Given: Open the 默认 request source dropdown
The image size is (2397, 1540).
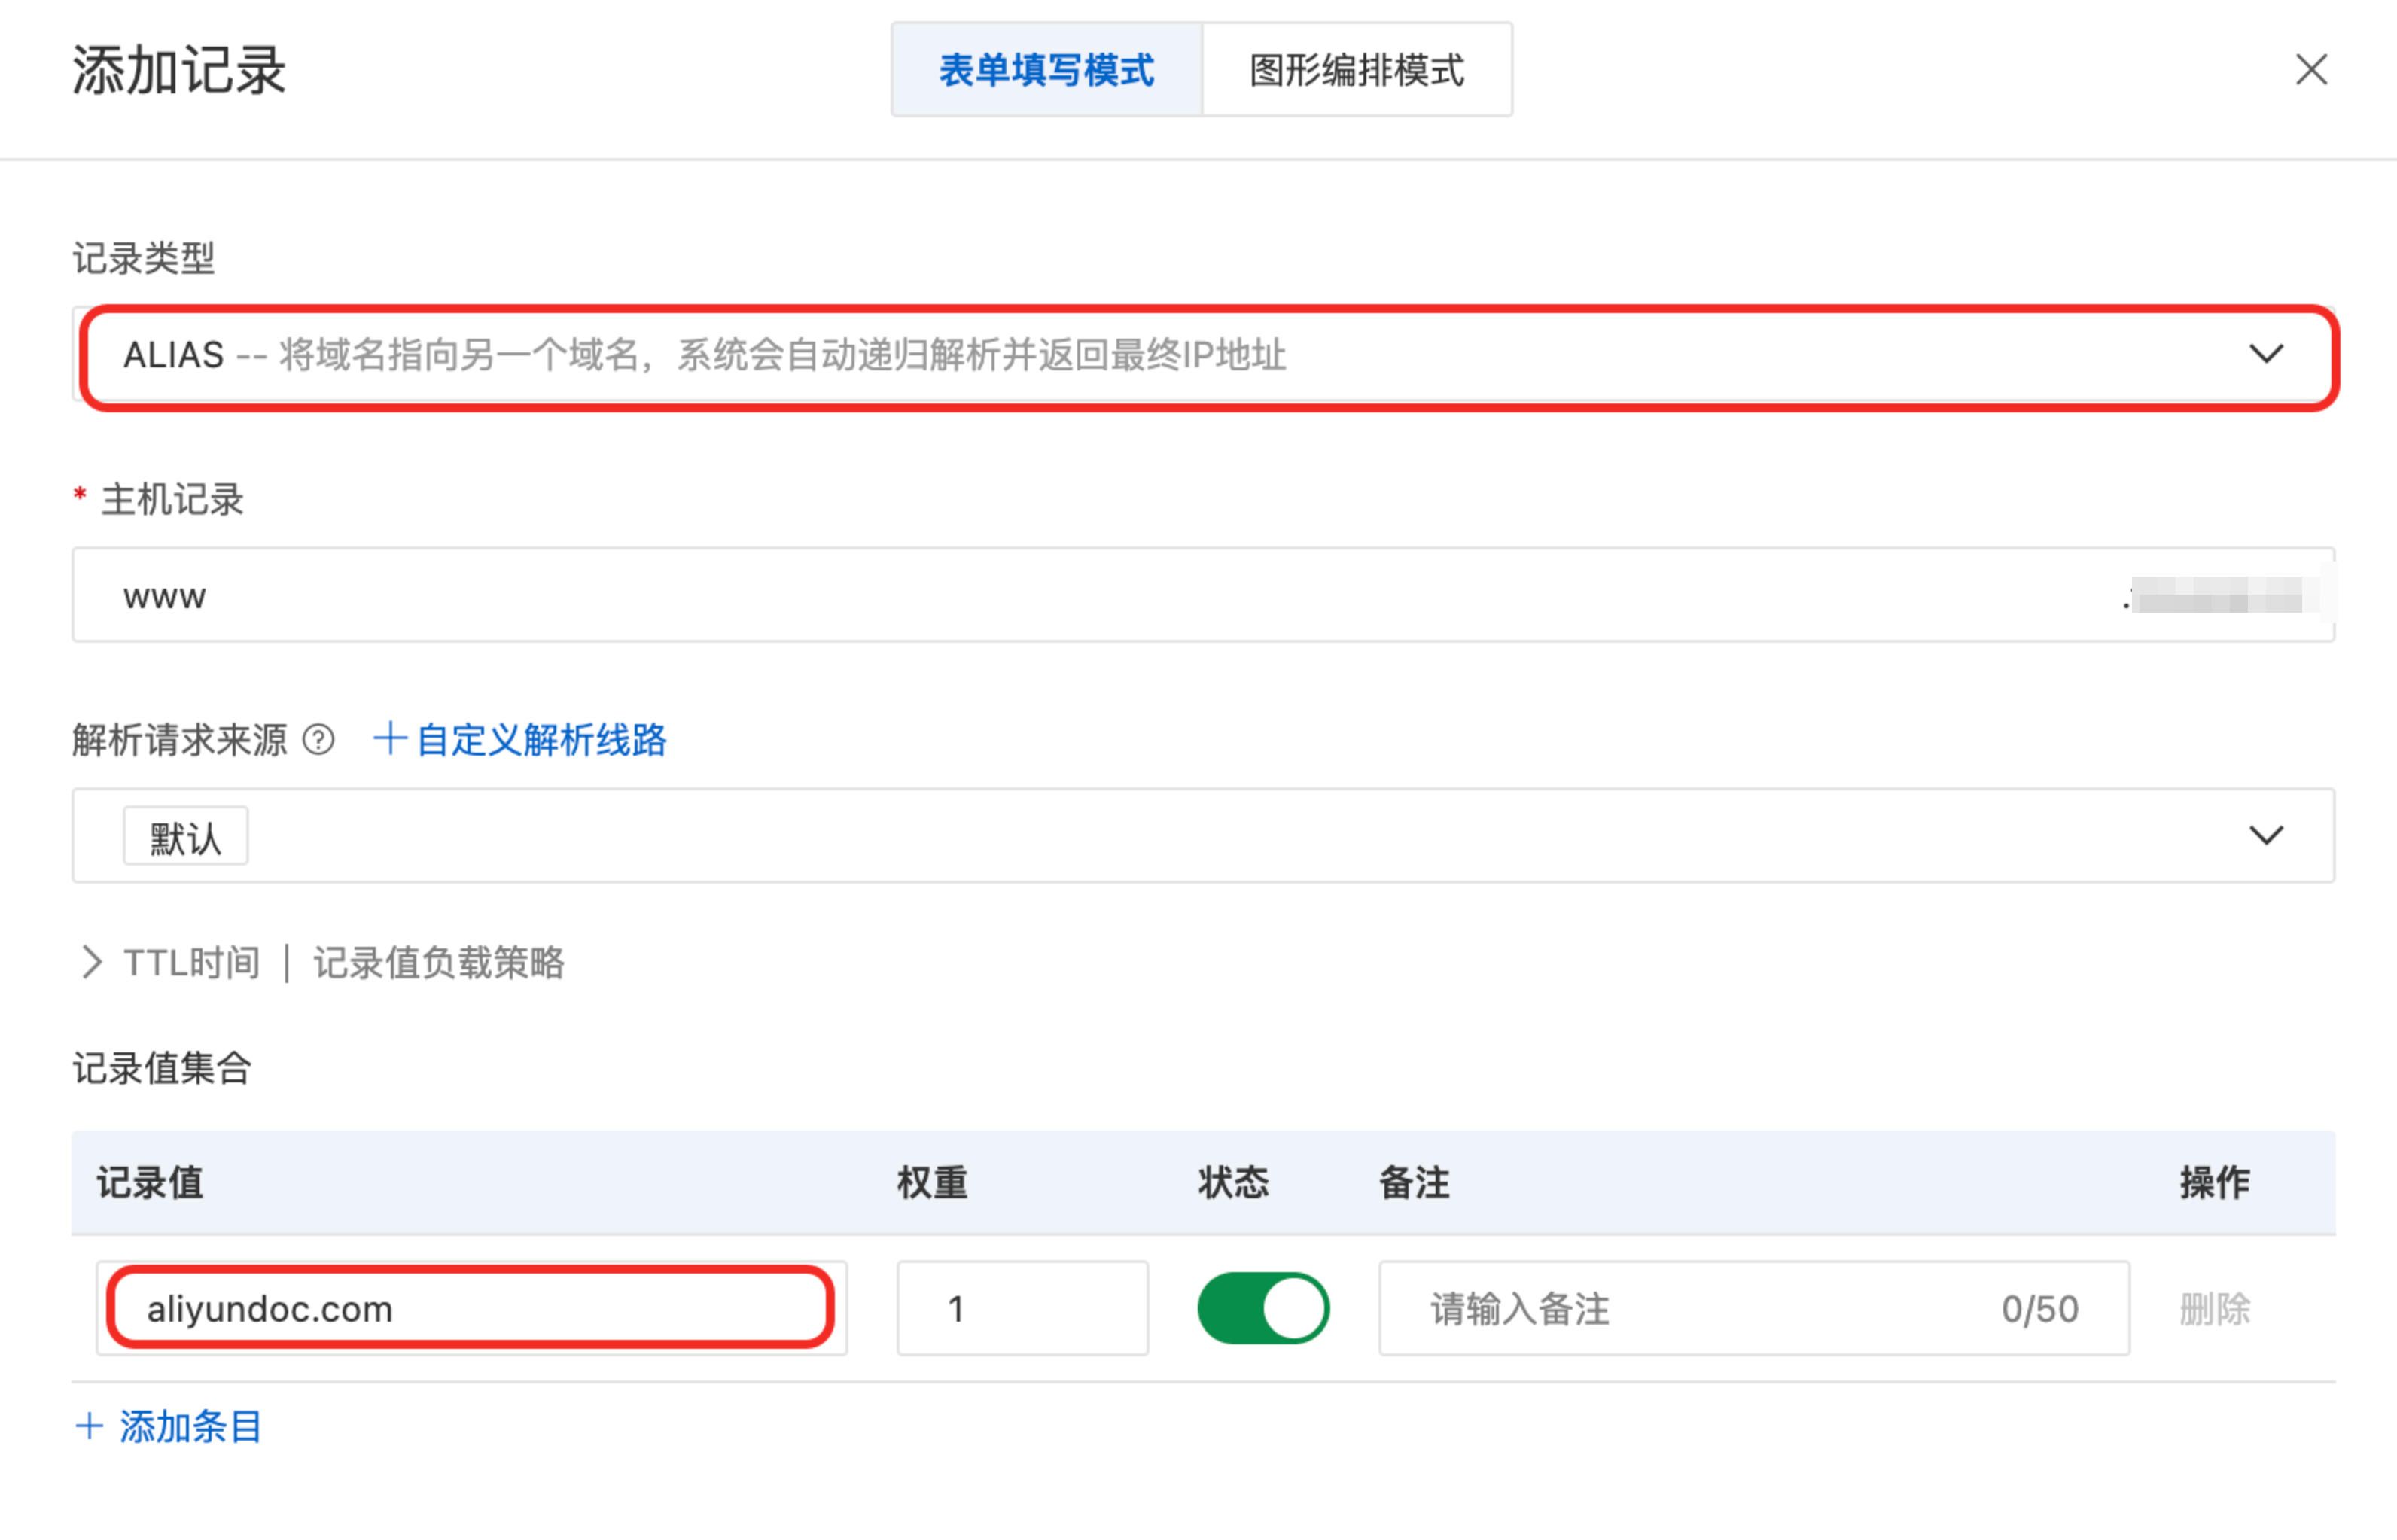Looking at the screenshot, I should (x=1200, y=836).
